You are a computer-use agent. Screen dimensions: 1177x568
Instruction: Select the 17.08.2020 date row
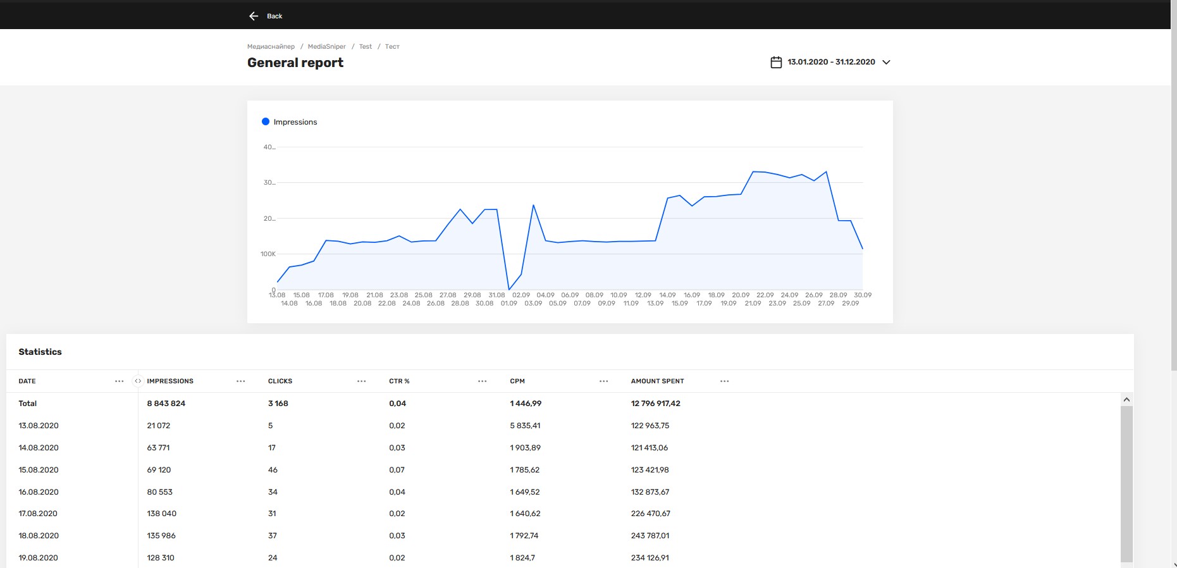pos(38,514)
